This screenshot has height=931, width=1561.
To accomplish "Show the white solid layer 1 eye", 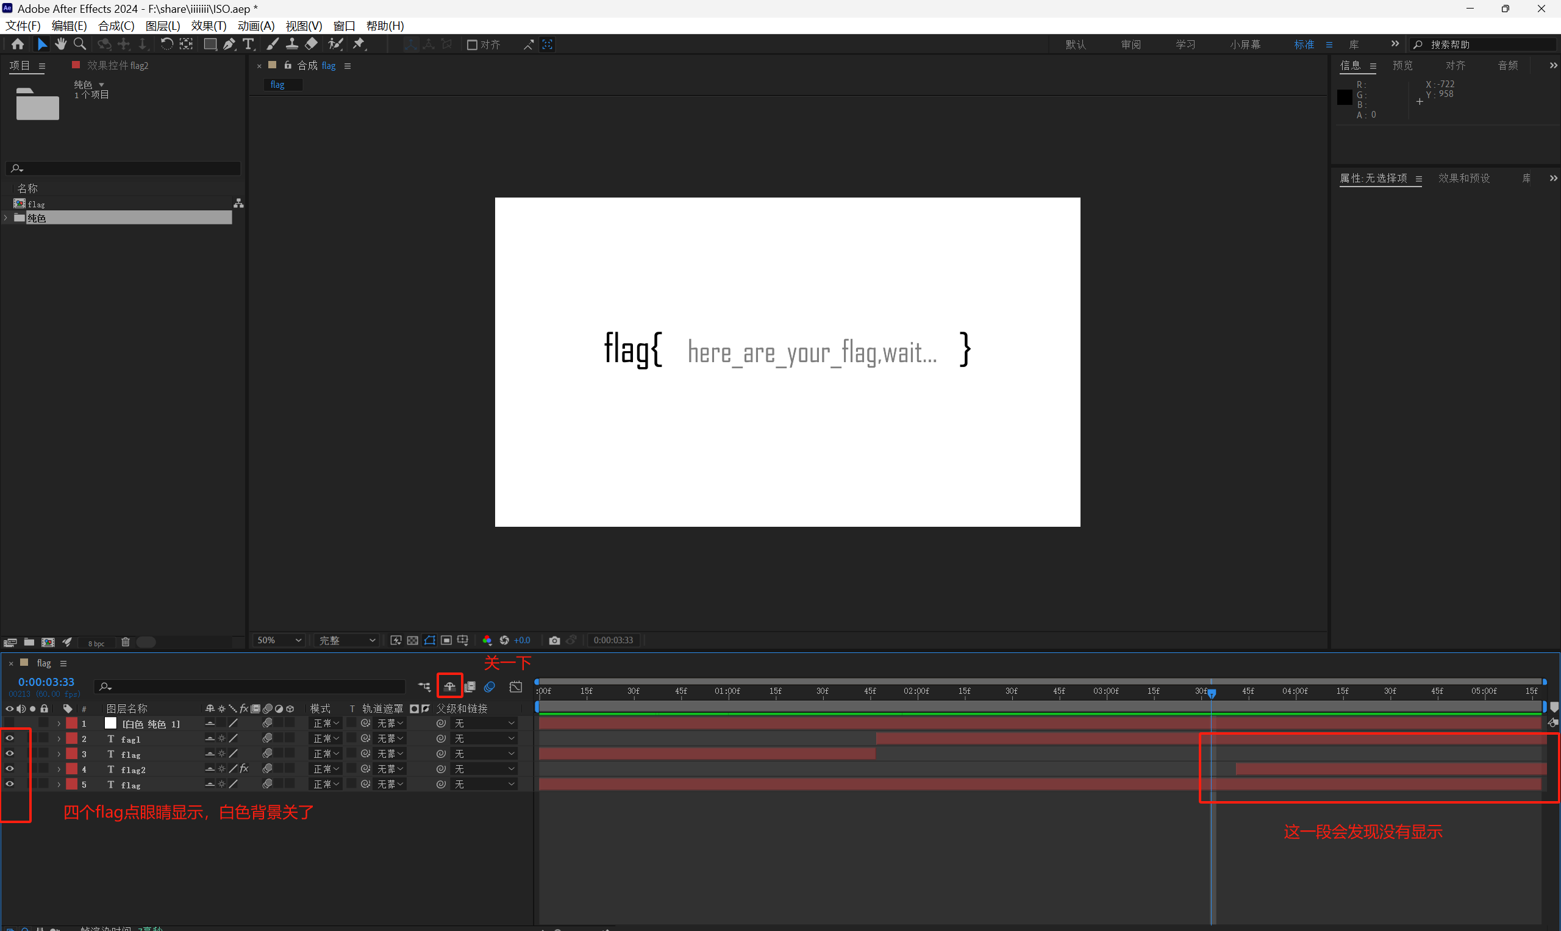I will point(9,723).
